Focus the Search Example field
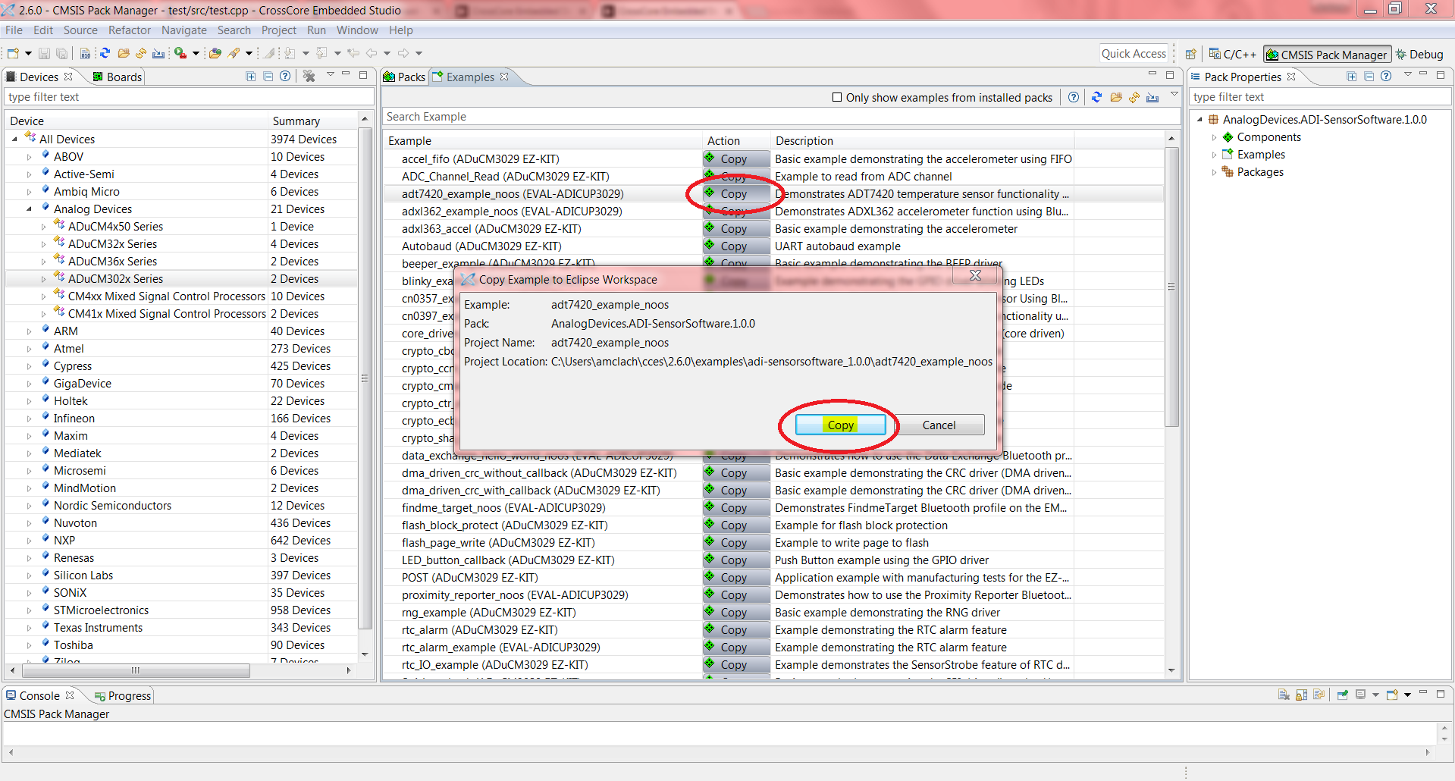The image size is (1455, 781). [x=781, y=117]
